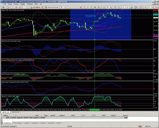Switch chart to bar chart mode

[104, 7]
